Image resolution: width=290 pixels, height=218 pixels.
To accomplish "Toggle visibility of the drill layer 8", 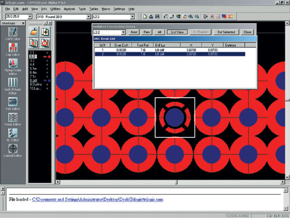I will click(x=47, y=80).
